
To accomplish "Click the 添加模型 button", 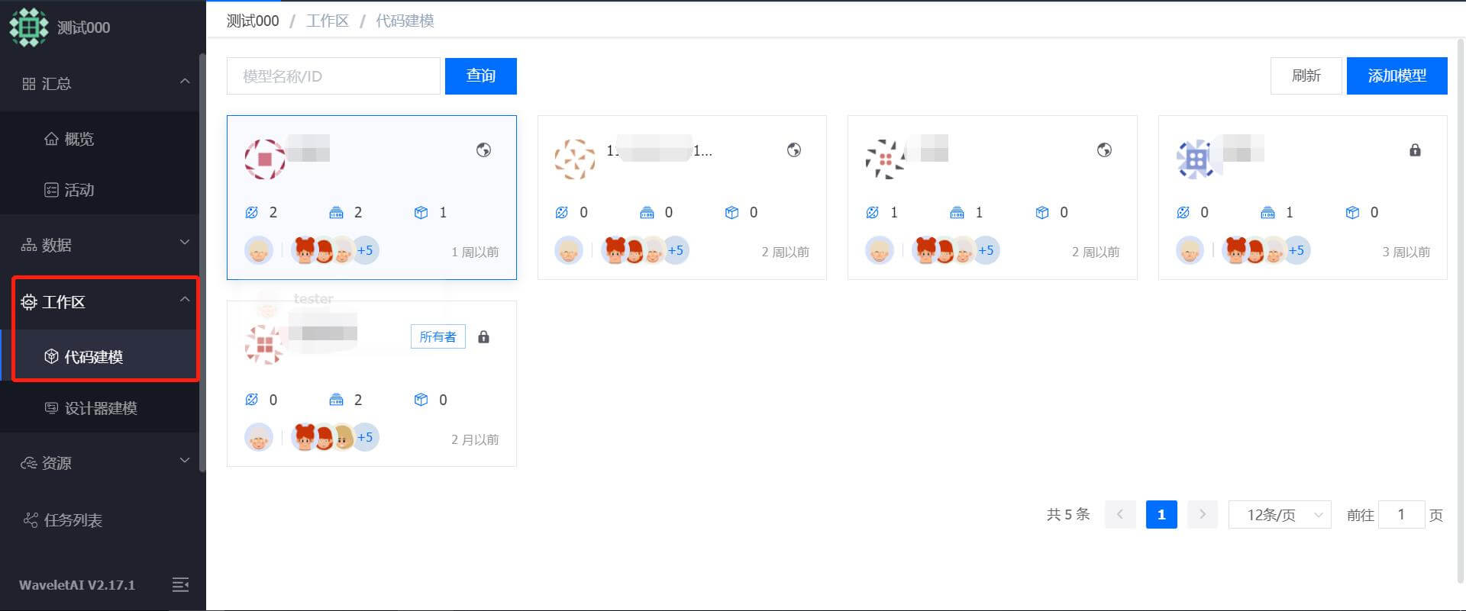I will tap(1397, 76).
